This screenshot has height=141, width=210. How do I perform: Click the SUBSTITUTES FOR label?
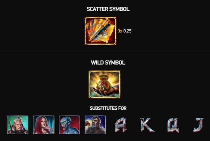click(x=108, y=108)
